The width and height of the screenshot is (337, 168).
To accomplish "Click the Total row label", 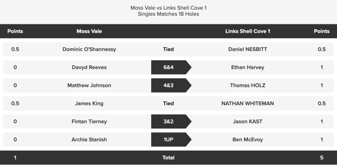I will (x=168, y=158).
